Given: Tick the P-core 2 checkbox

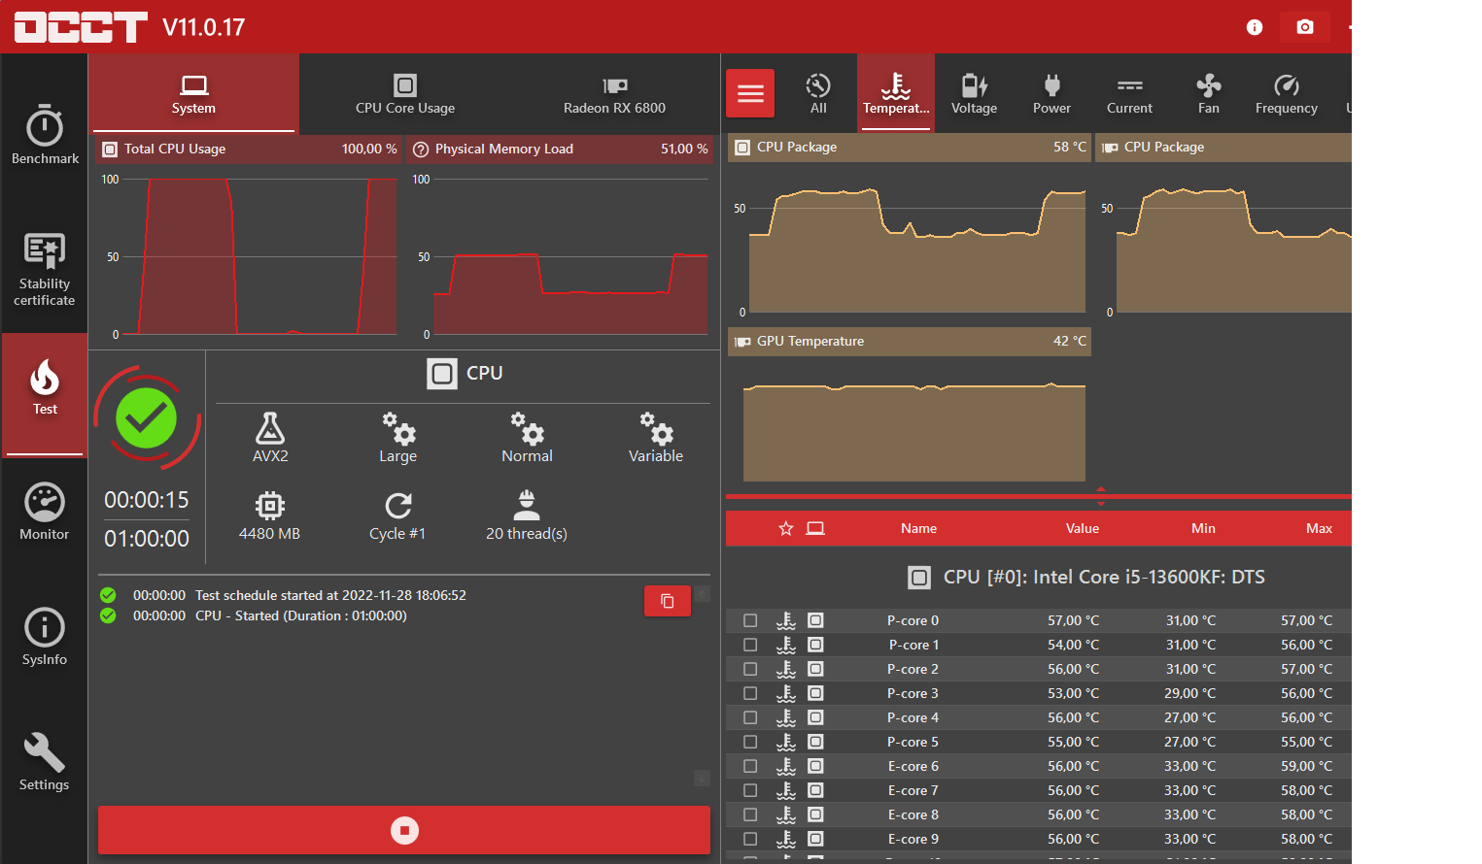Looking at the screenshot, I should (750, 669).
